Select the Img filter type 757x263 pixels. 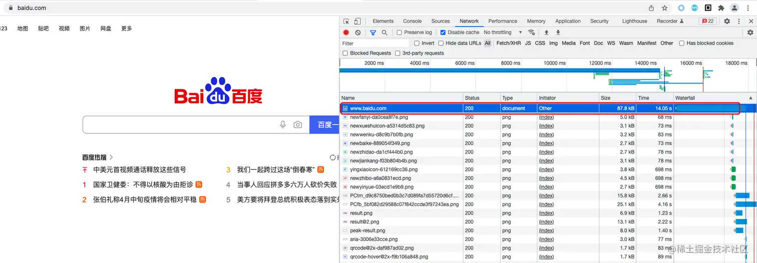(553, 43)
